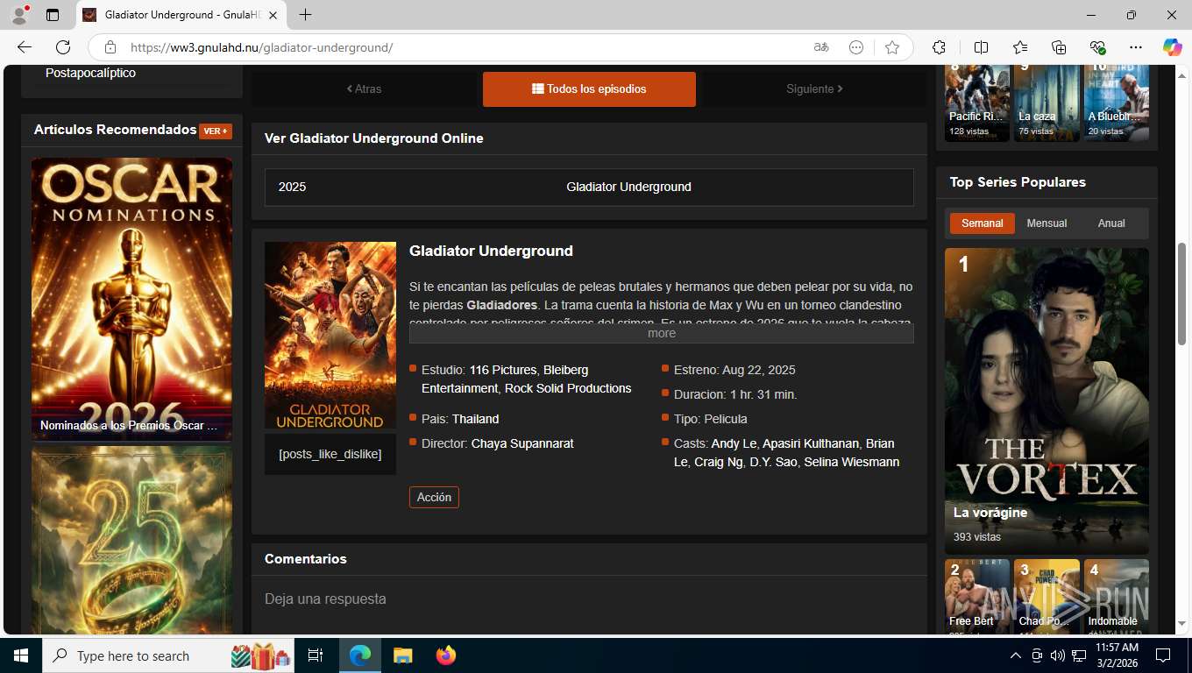The image size is (1192, 673).
Task: Click the 2025 Gladiator Underground row
Action: point(589,187)
